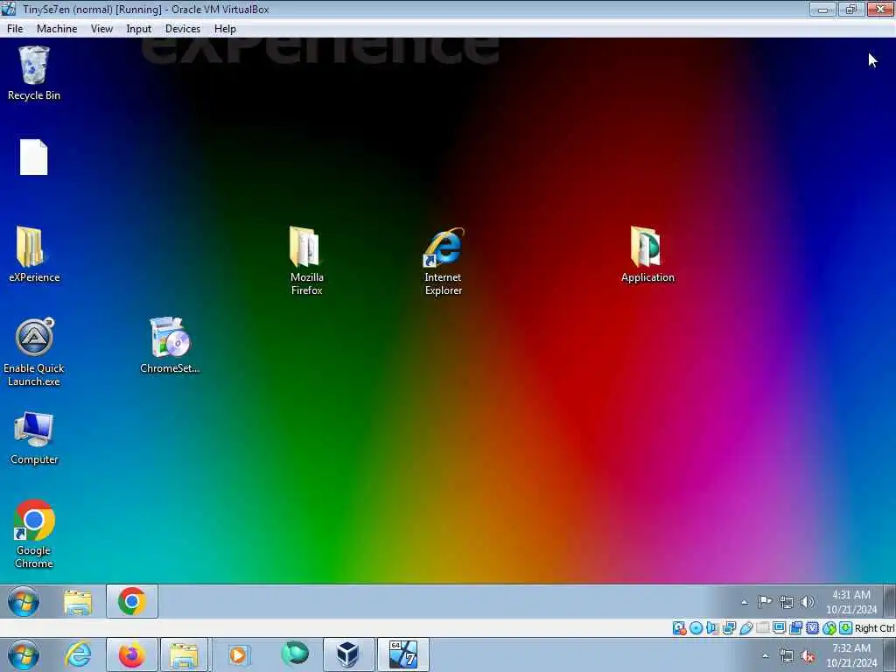Open the media player on the host taskbar
Screen dimensions: 896x672
click(x=238, y=654)
